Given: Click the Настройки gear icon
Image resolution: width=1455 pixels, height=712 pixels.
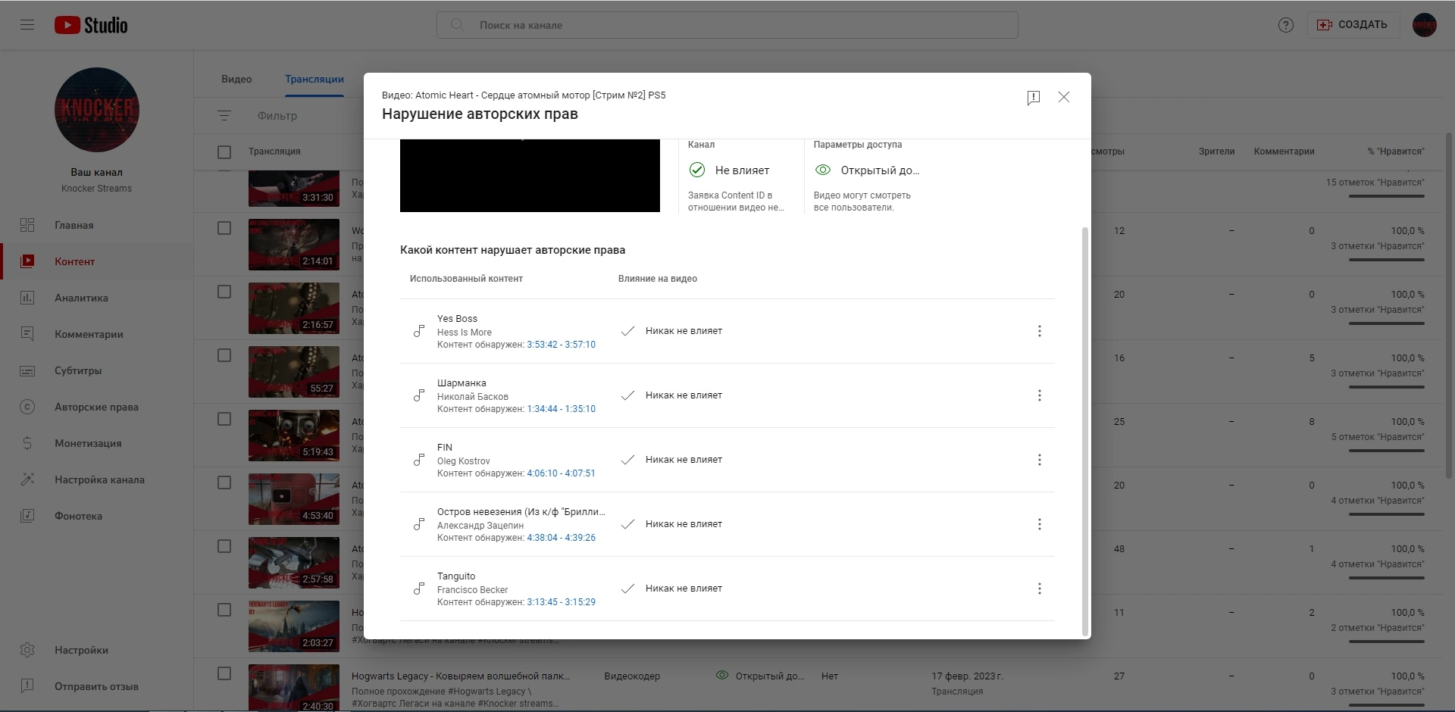Looking at the screenshot, I should [27, 650].
